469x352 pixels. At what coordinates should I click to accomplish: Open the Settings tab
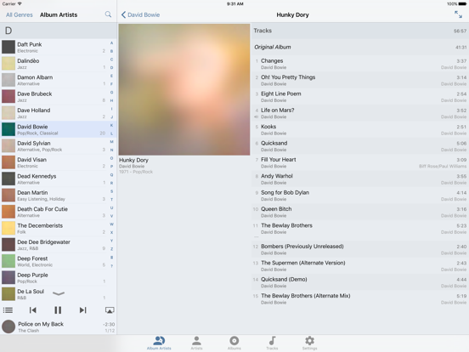(x=309, y=343)
